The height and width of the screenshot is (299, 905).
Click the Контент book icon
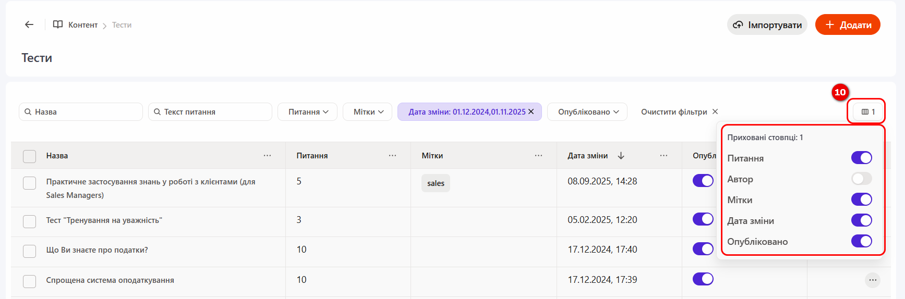(58, 24)
